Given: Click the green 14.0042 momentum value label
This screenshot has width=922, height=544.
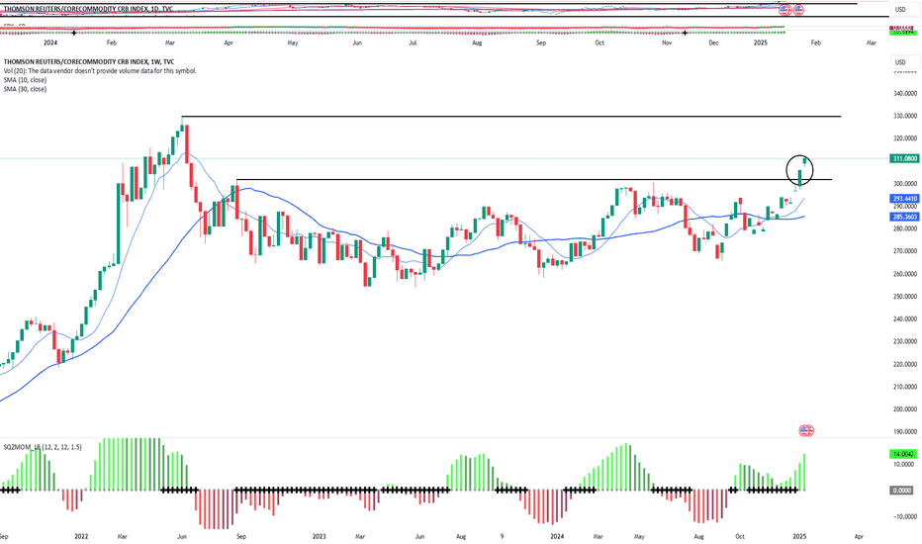Looking at the screenshot, I should click(905, 454).
